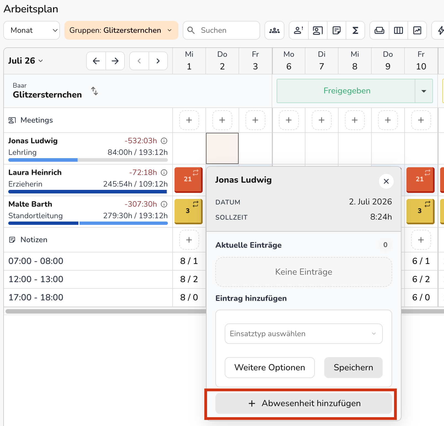Click Malte Barth's hours progress bar
Screen dimensions: 444x426
tap(88, 223)
